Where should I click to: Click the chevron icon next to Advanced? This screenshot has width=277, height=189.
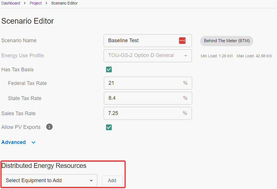coord(33,142)
